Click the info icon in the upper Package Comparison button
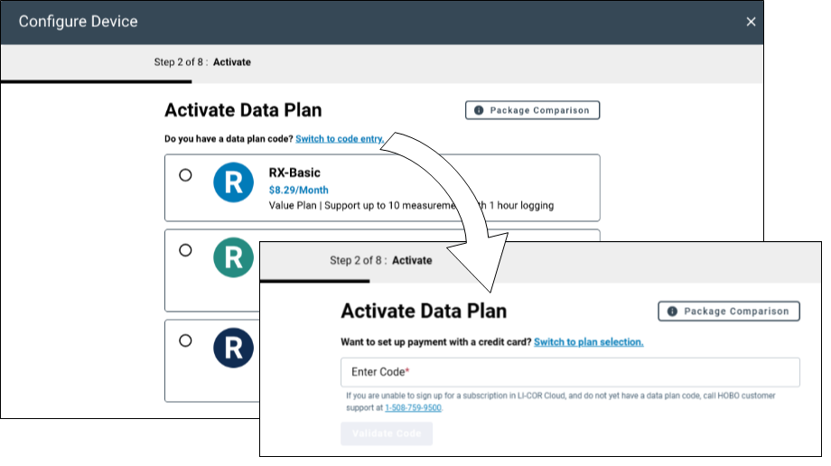The height and width of the screenshot is (466, 831). [x=479, y=110]
